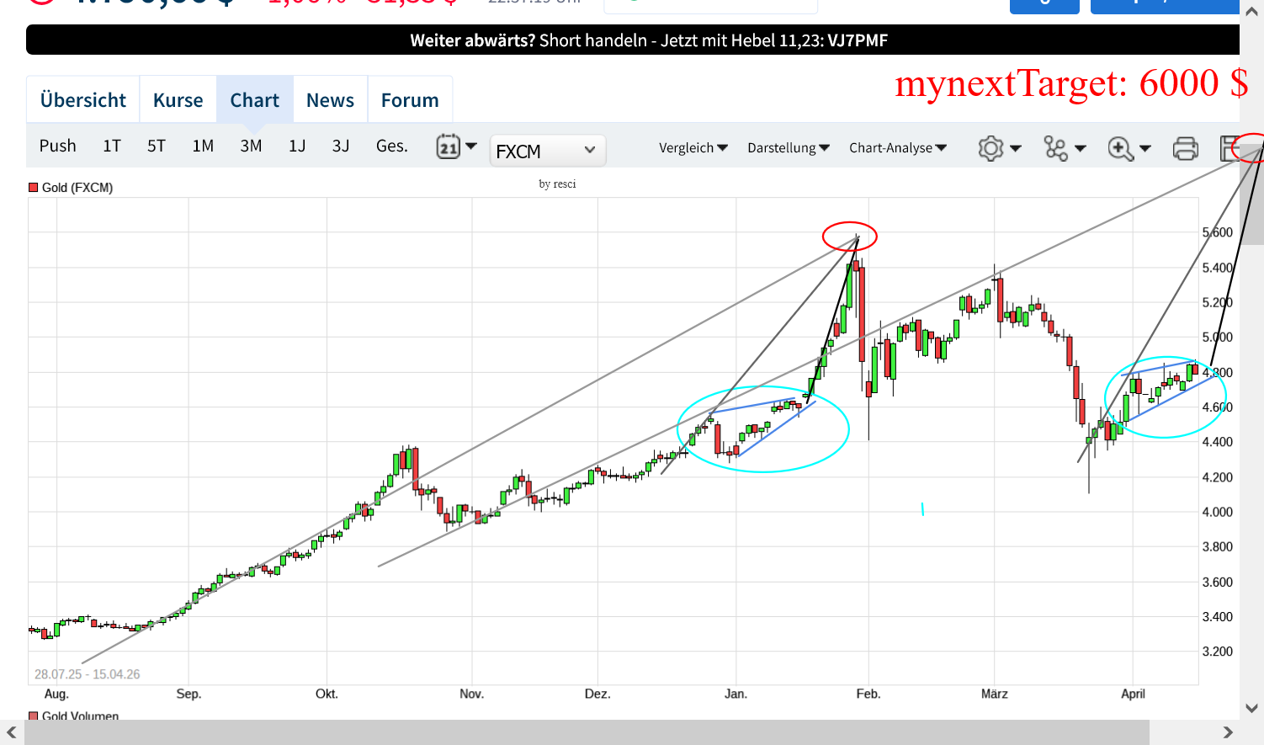Click the red Gold (FXCM) legend marker
Screen dimensions: 1264x745
point(34,188)
